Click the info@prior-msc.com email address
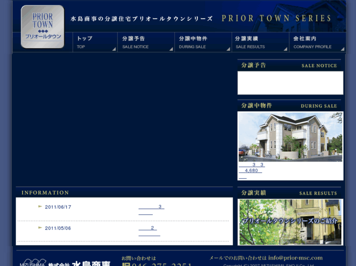This screenshot has height=266, width=356. tap(295, 258)
